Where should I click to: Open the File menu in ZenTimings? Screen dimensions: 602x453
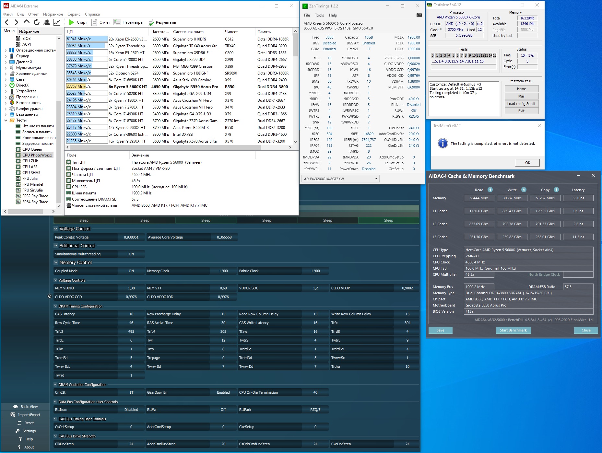[307, 15]
